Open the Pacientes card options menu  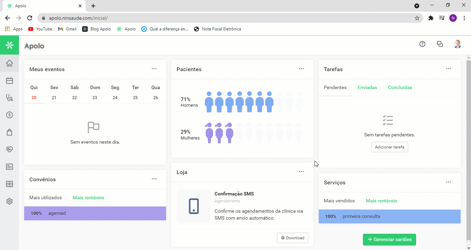tap(301, 69)
